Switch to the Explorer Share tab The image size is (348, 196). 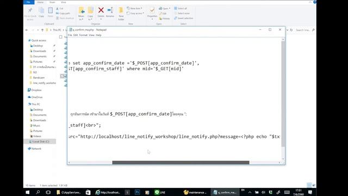[52, 2]
